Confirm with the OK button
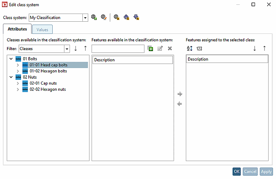Screen dimensions: 276x179 [x=237, y=171]
